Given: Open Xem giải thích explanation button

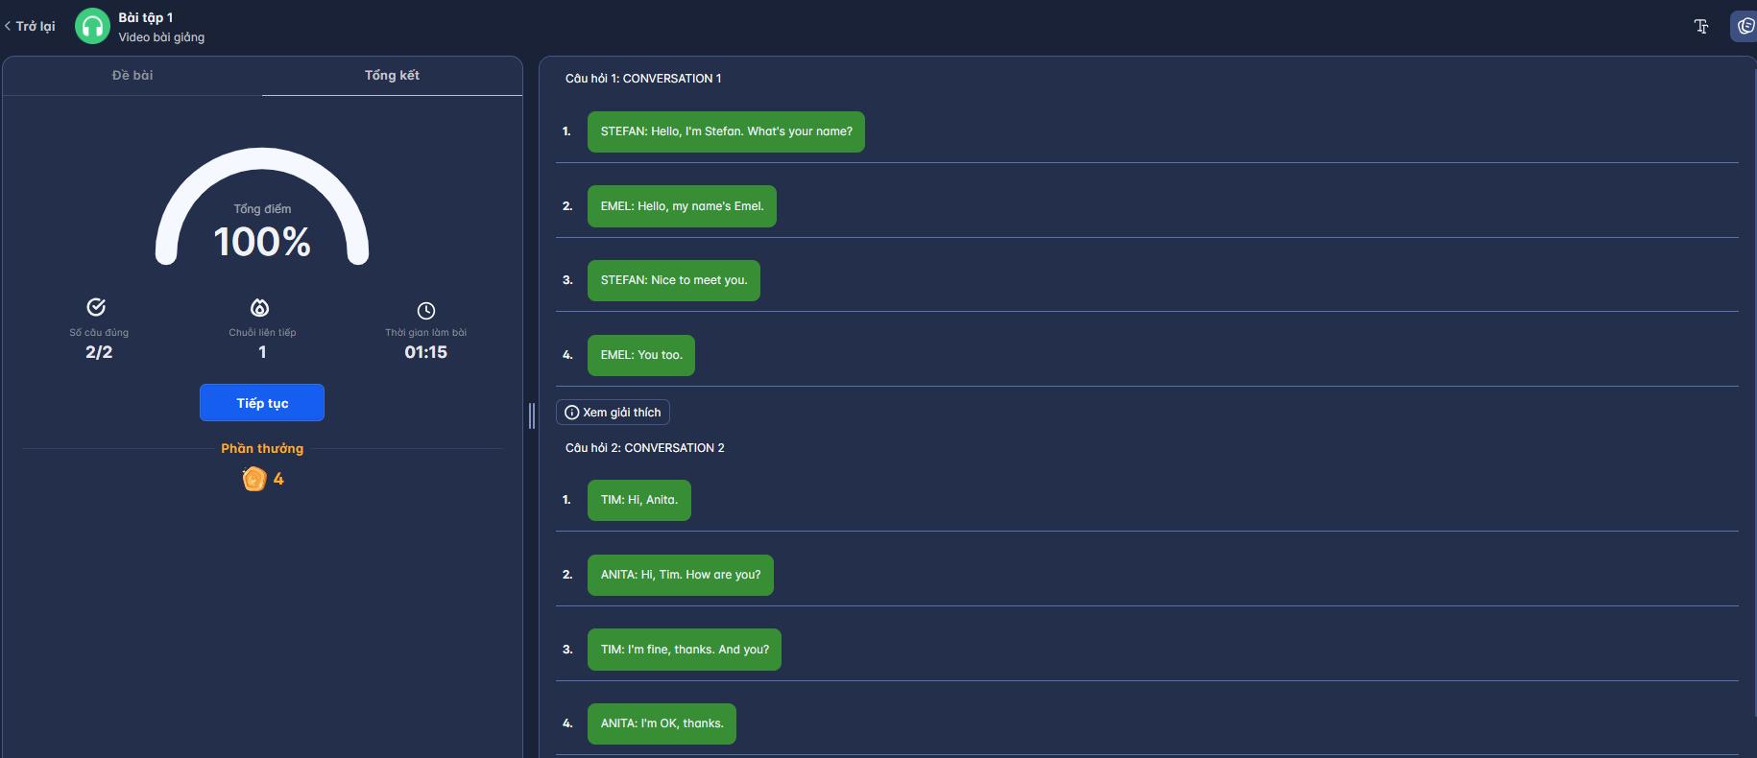Looking at the screenshot, I should 613,413.
